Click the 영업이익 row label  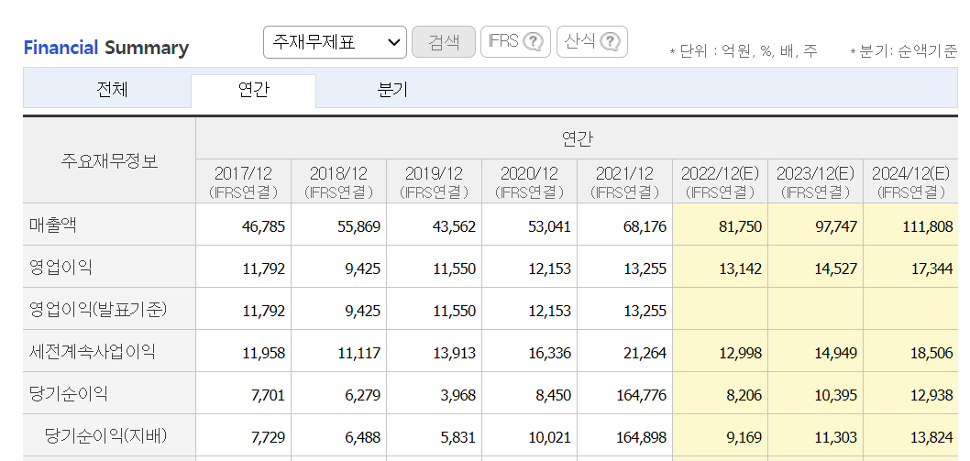click(61, 267)
